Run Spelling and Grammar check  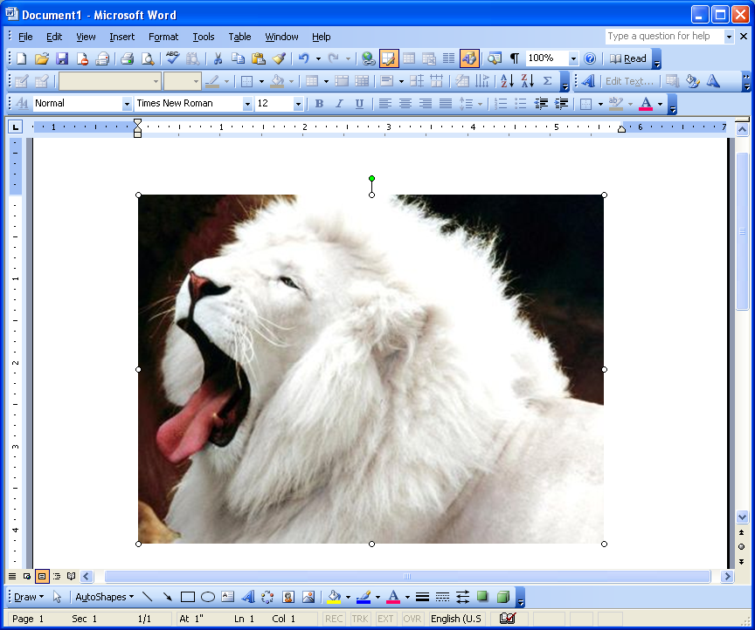171,58
